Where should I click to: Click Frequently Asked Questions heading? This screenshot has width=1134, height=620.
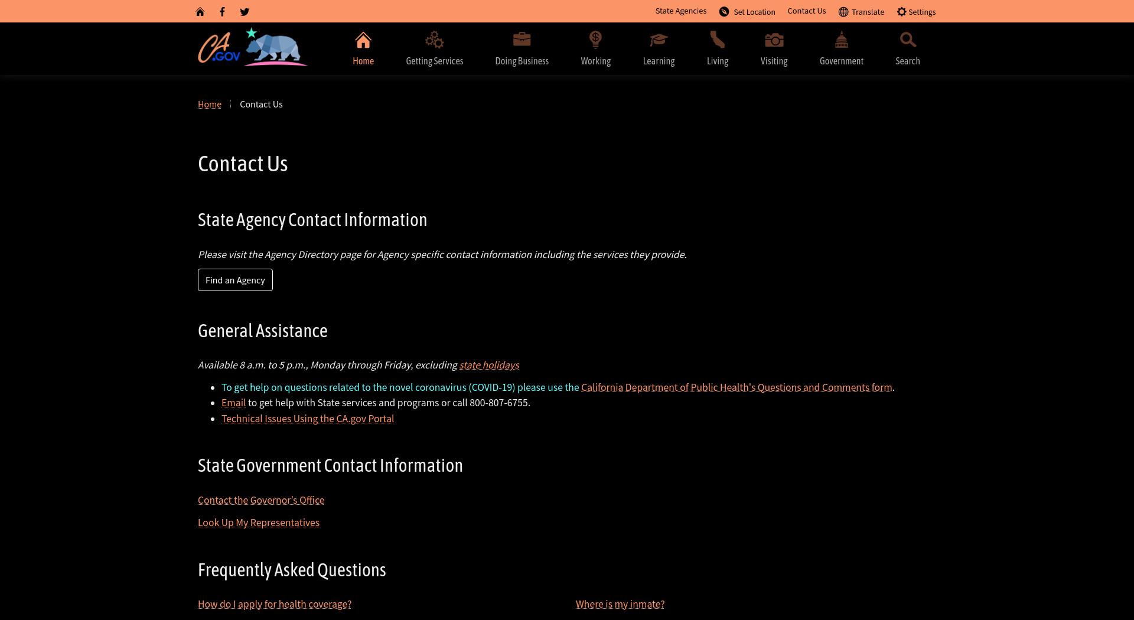coord(292,570)
